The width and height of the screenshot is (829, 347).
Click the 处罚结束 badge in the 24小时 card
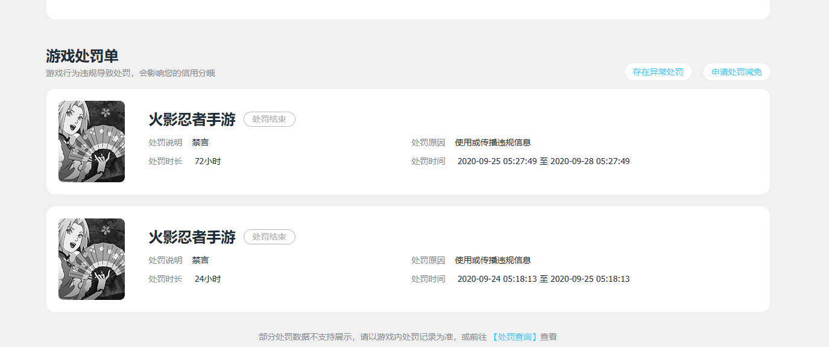pos(270,237)
